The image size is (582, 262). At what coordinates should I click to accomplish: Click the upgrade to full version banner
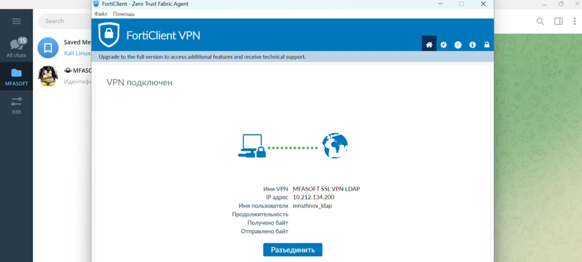pos(202,57)
